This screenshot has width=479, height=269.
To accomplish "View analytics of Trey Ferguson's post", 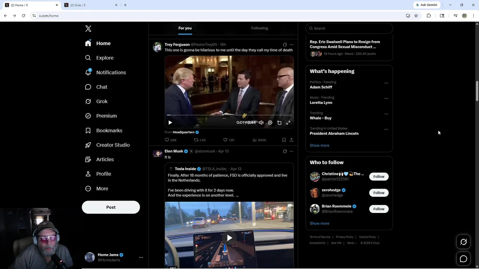I will tap(259, 140).
